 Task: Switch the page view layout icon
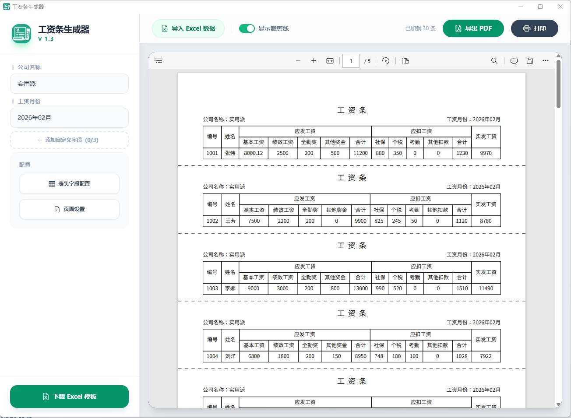[405, 61]
